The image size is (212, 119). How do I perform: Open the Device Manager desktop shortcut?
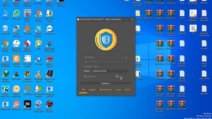coord(17,31)
